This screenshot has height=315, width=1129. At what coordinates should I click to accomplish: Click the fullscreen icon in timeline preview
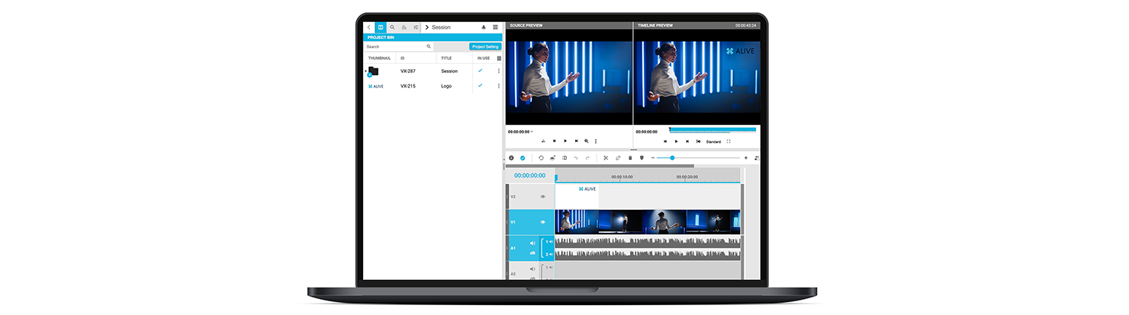click(729, 142)
